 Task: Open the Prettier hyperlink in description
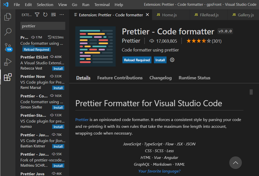82,120
